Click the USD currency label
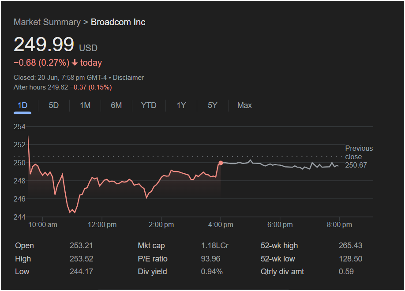The width and height of the screenshot is (405, 291). 88,48
